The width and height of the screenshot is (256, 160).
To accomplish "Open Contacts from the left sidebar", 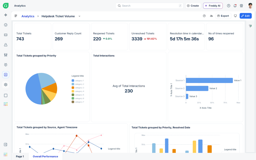I will coord(5,45).
